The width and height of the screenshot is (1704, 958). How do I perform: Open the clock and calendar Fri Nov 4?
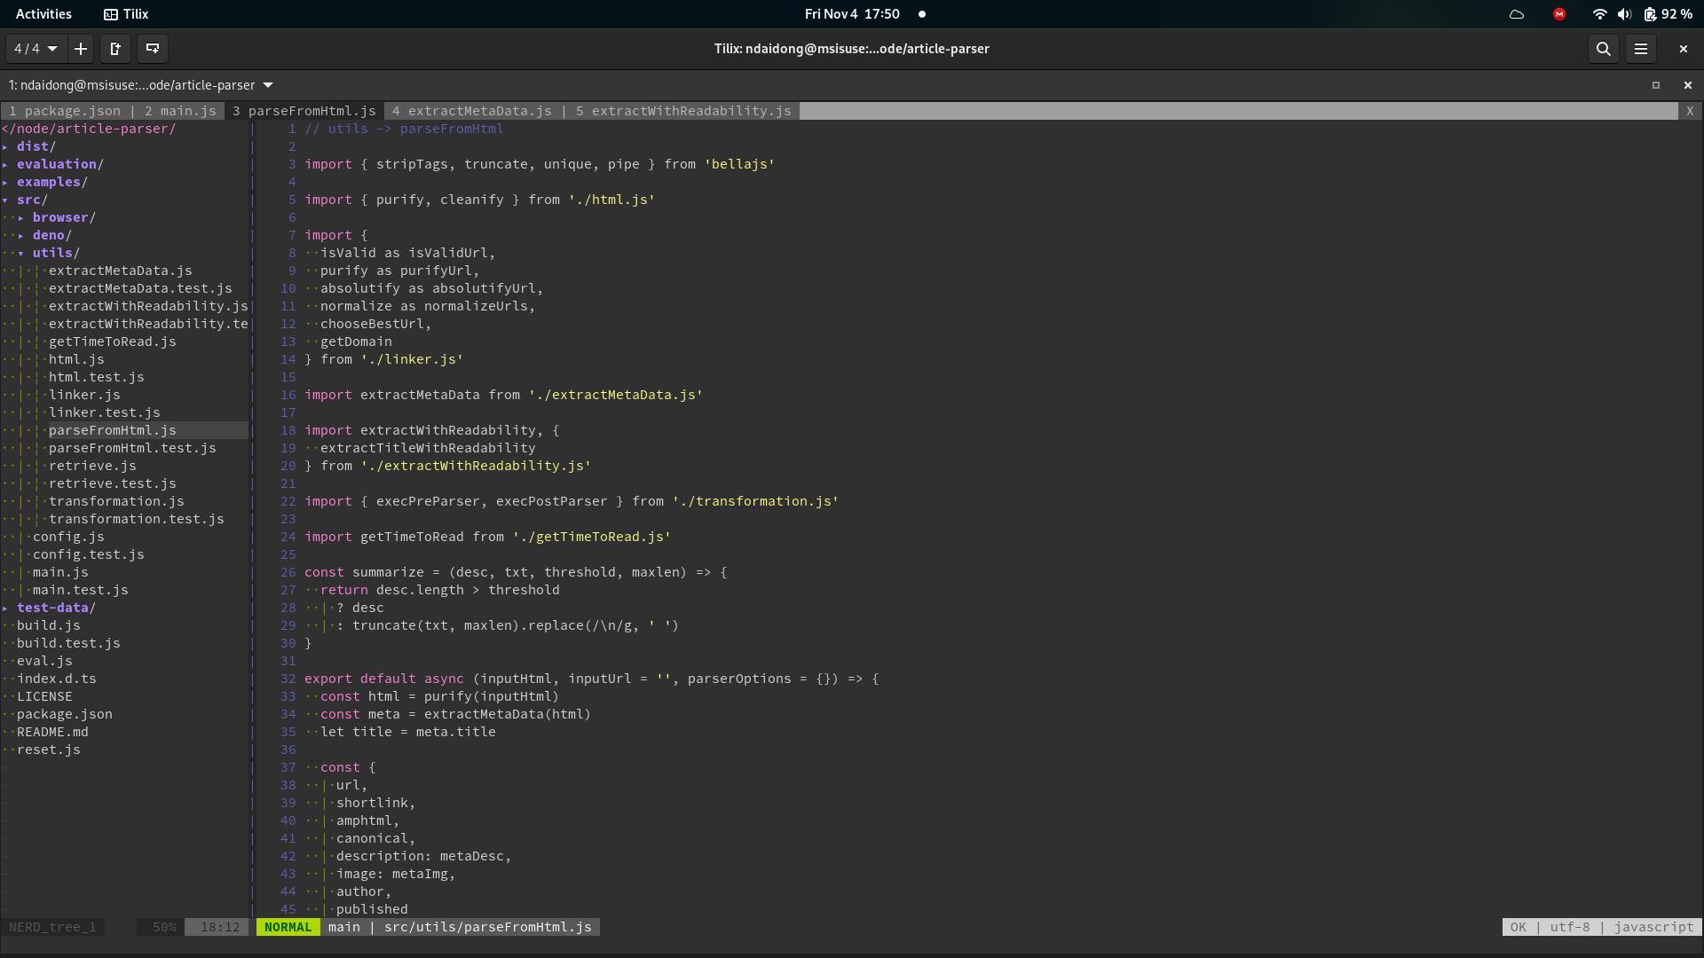(852, 14)
